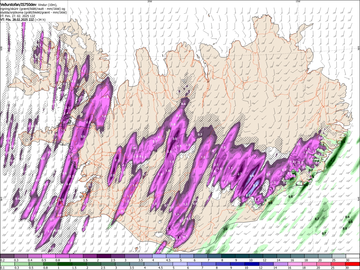Click the darkest green 1 rain legend swatch

(65, 264)
